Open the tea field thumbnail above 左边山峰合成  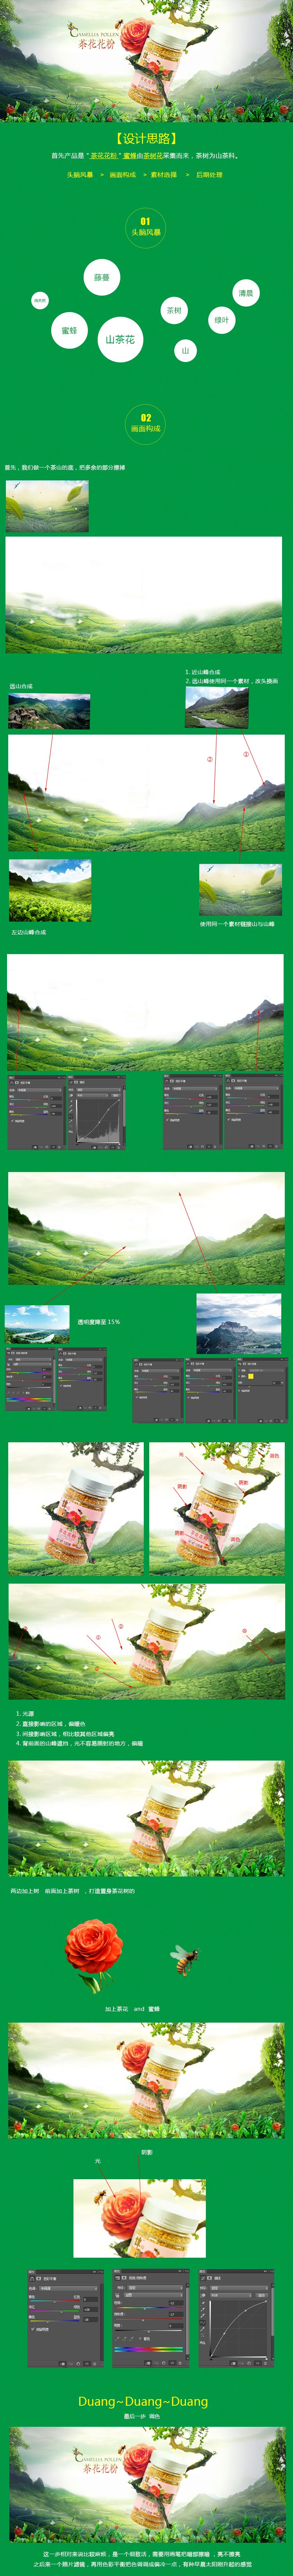(50, 891)
